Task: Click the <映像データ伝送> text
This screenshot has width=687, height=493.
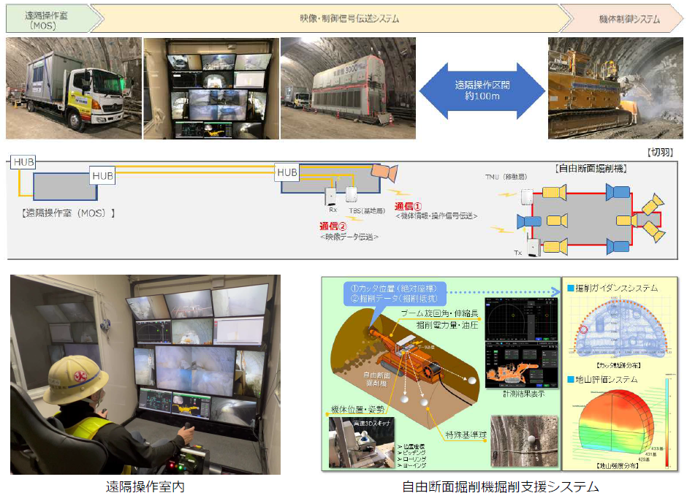Action: pyautogui.click(x=349, y=237)
